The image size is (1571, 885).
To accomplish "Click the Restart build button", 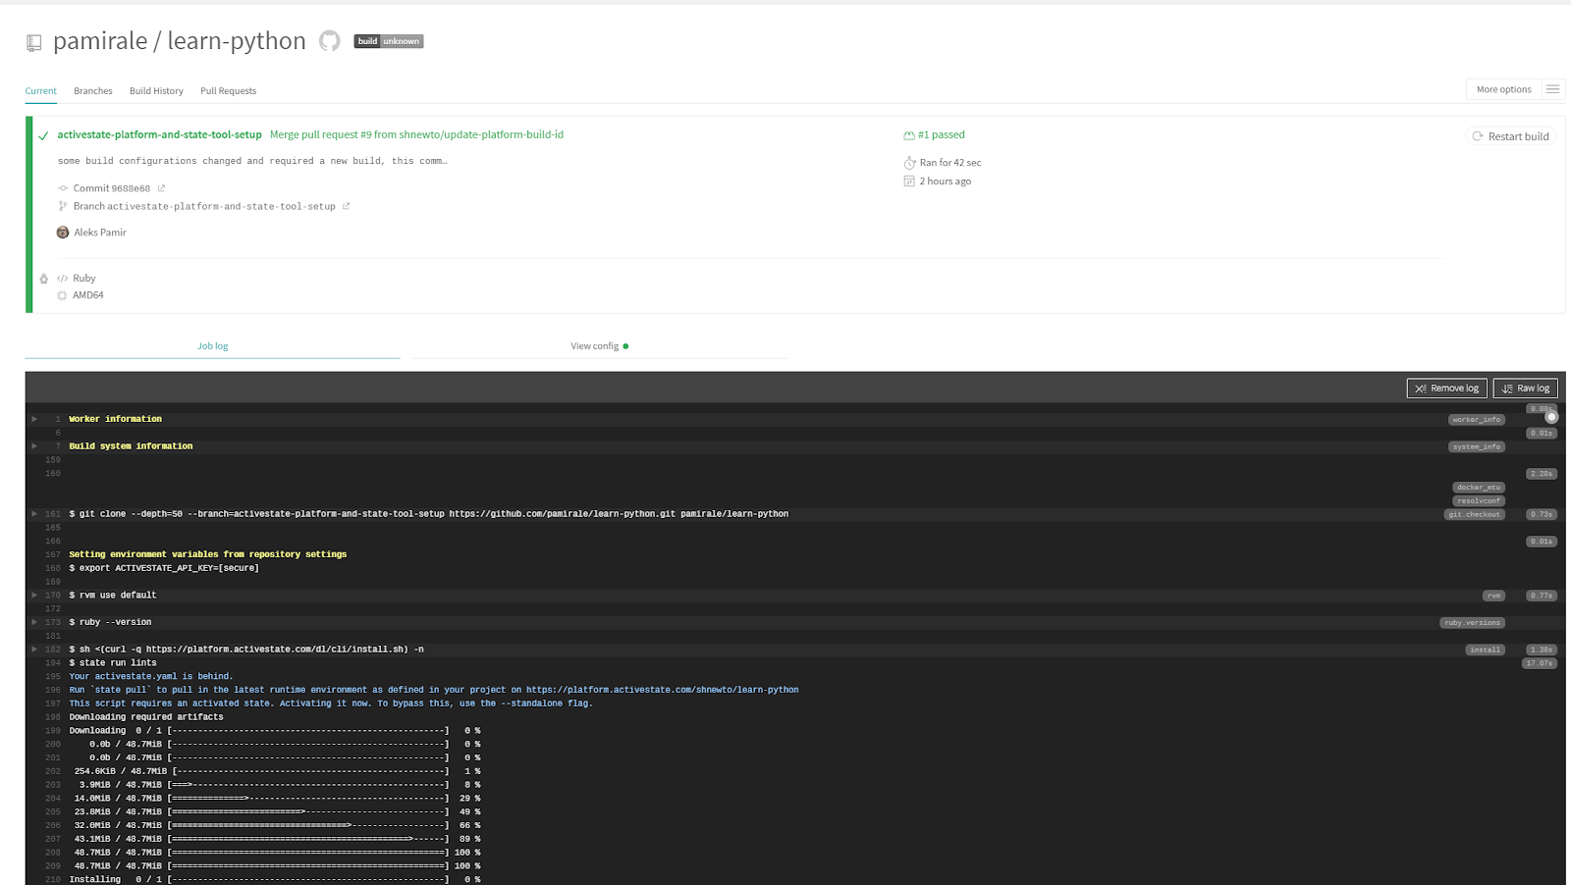I will (1511, 136).
